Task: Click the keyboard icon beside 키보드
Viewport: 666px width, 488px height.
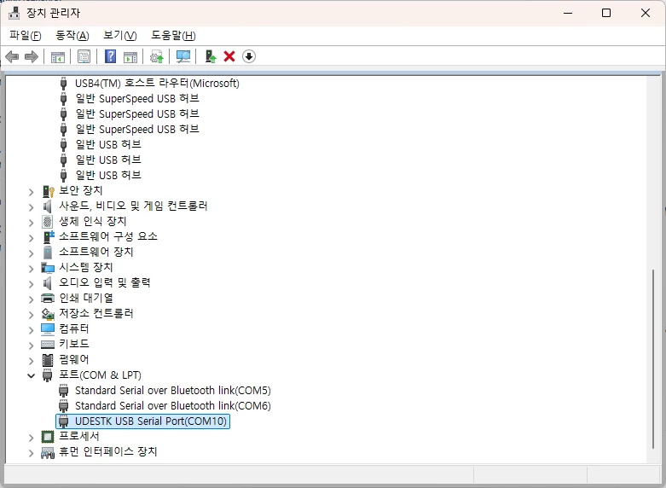Action: pyautogui.click(x=48, y=344)
